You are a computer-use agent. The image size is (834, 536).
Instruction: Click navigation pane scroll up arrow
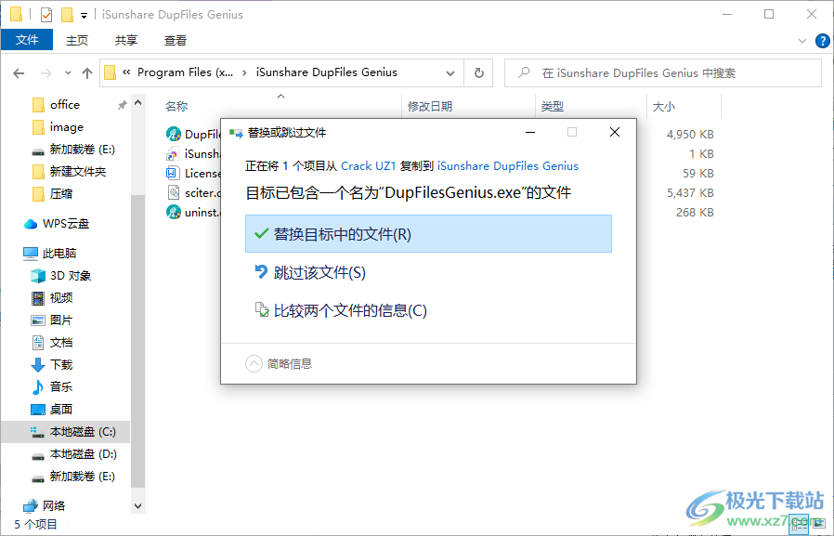pos(137,102)
